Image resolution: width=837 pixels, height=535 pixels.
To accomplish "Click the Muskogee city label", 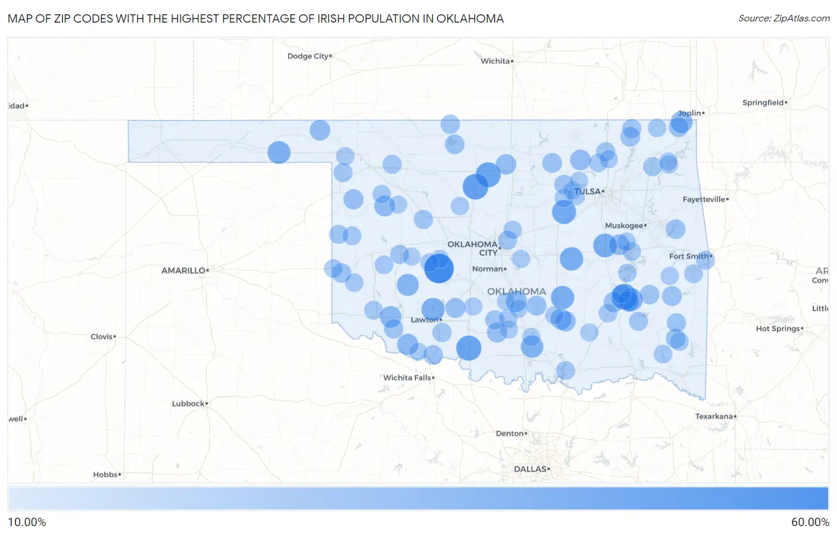I will pos(624,226).
